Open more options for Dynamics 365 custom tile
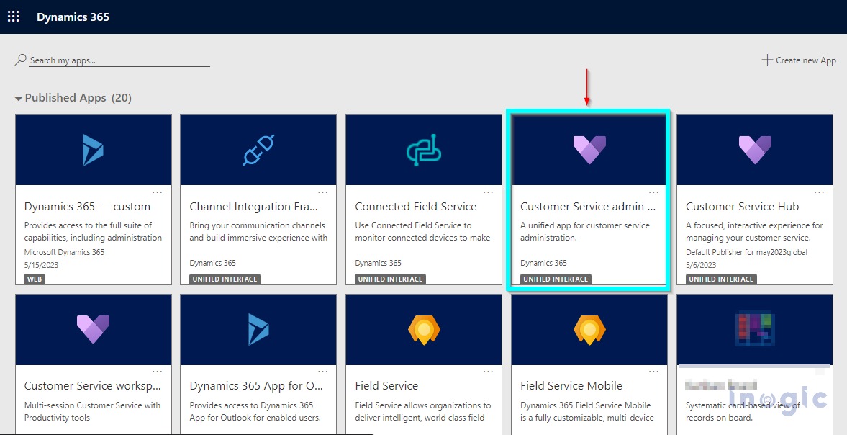 tap(158, 192)
